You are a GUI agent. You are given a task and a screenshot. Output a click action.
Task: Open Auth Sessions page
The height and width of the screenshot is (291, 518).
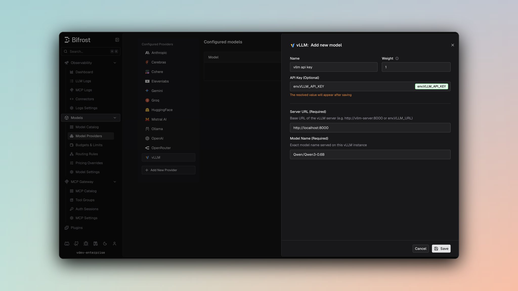click(x=91, y=209)
